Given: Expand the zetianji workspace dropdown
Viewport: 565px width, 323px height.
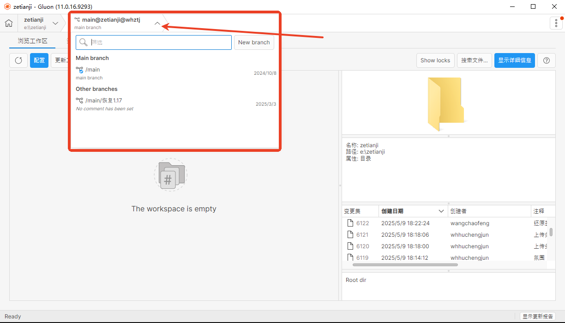Looking at the screenshot, I should click(x=55, y=23).
